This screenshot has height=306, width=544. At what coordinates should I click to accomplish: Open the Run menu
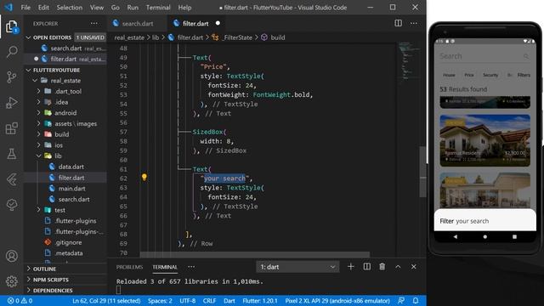pyautogui.click(x=133, y=8)
